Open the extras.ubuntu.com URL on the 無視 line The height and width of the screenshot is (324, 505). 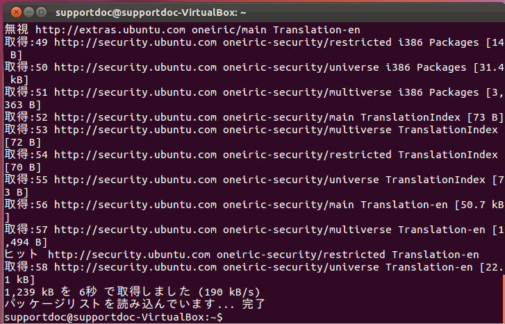pos(110,30)
